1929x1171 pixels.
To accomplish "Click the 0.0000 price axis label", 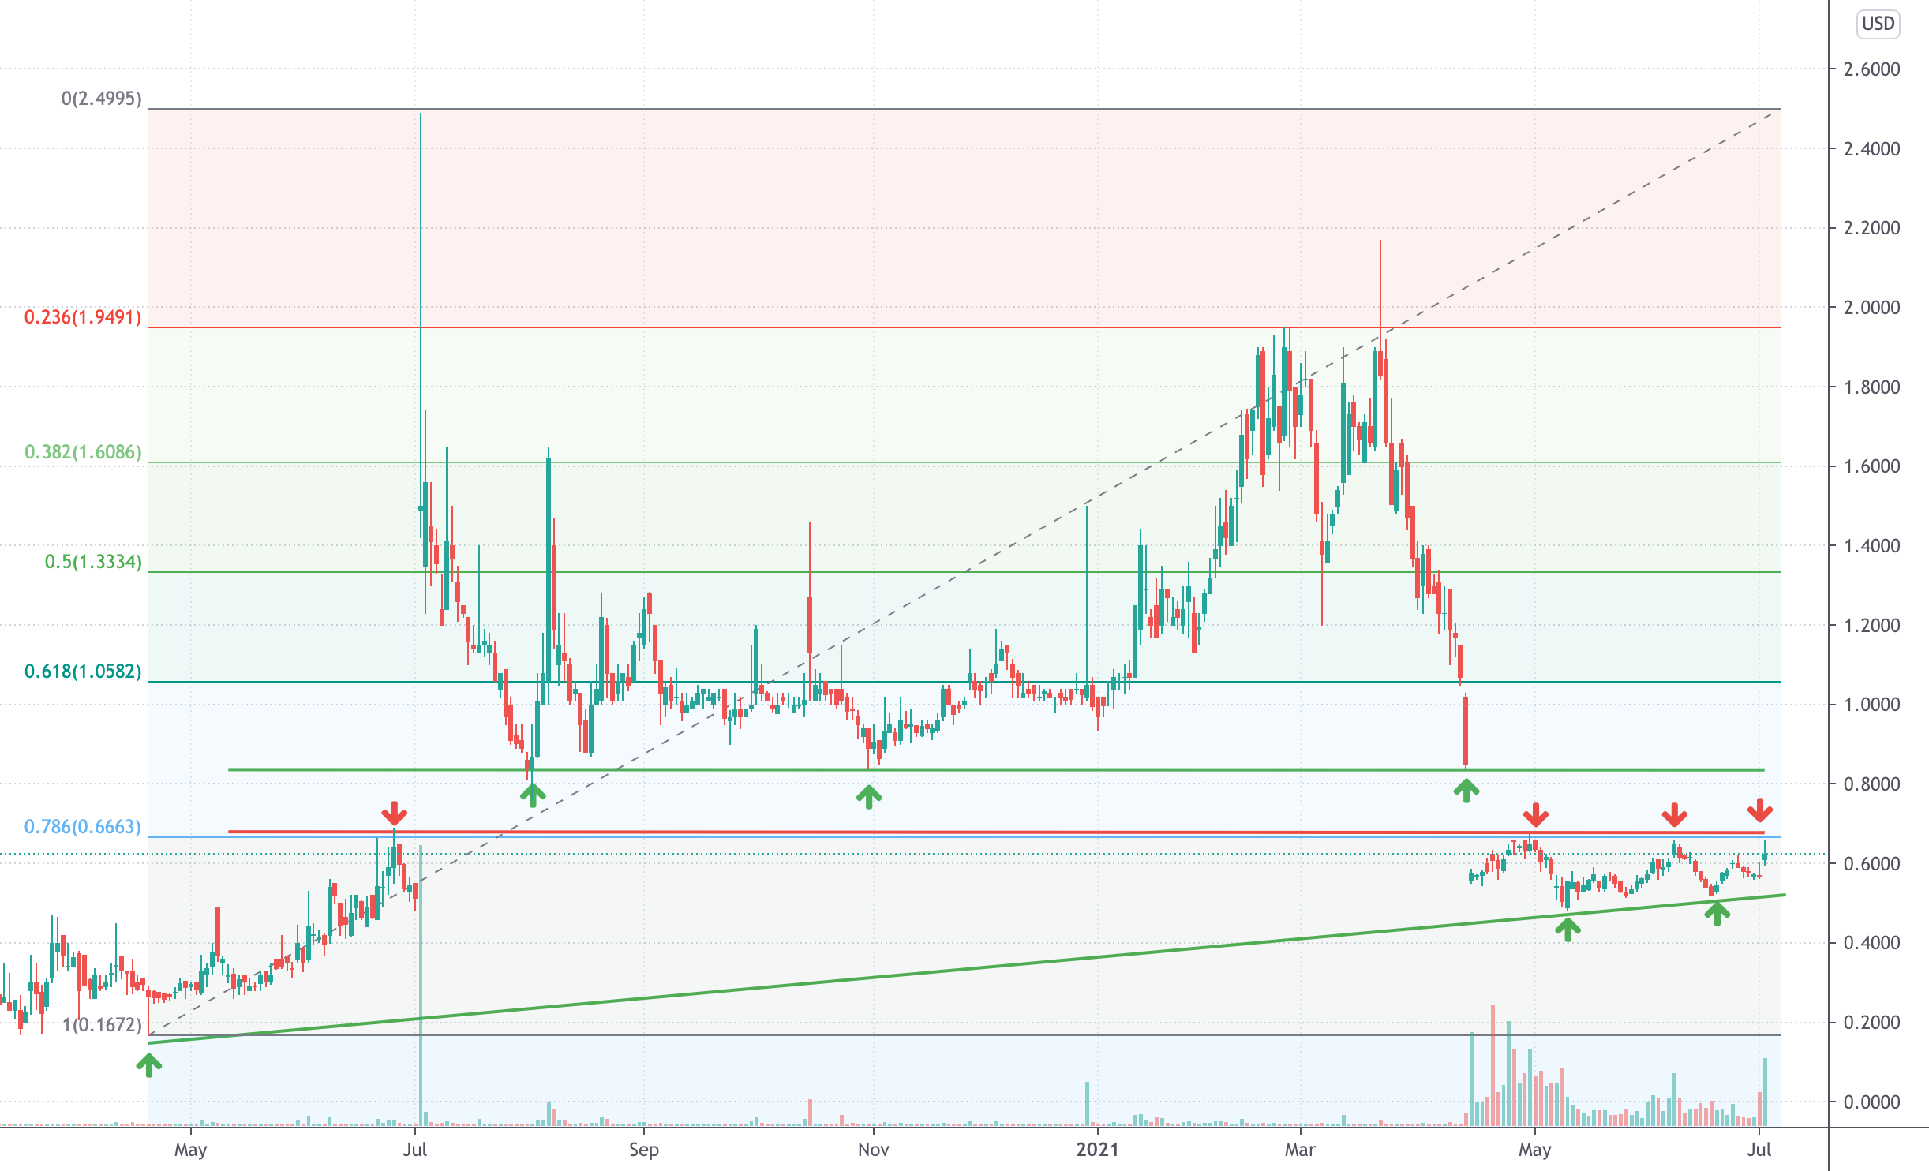I will click(x=1871, y=1102).
